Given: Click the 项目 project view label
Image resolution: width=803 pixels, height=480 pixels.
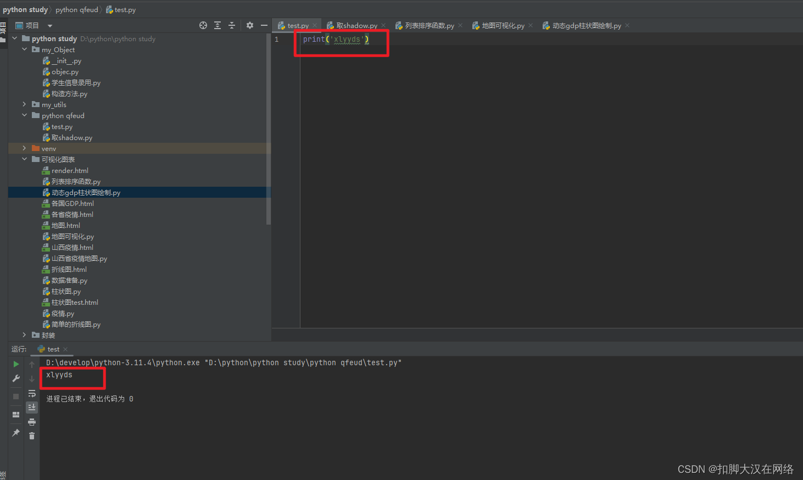Looking at the screenshot, I should point(32,26).
